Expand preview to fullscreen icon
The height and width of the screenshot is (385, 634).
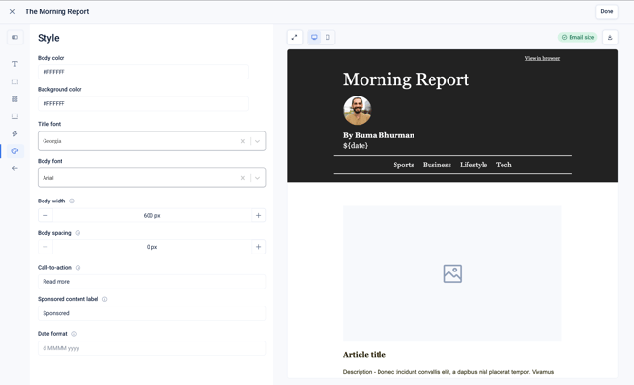pos(294,37)
